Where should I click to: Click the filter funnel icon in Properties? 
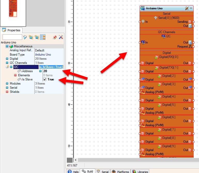click(x=25, y=37)
